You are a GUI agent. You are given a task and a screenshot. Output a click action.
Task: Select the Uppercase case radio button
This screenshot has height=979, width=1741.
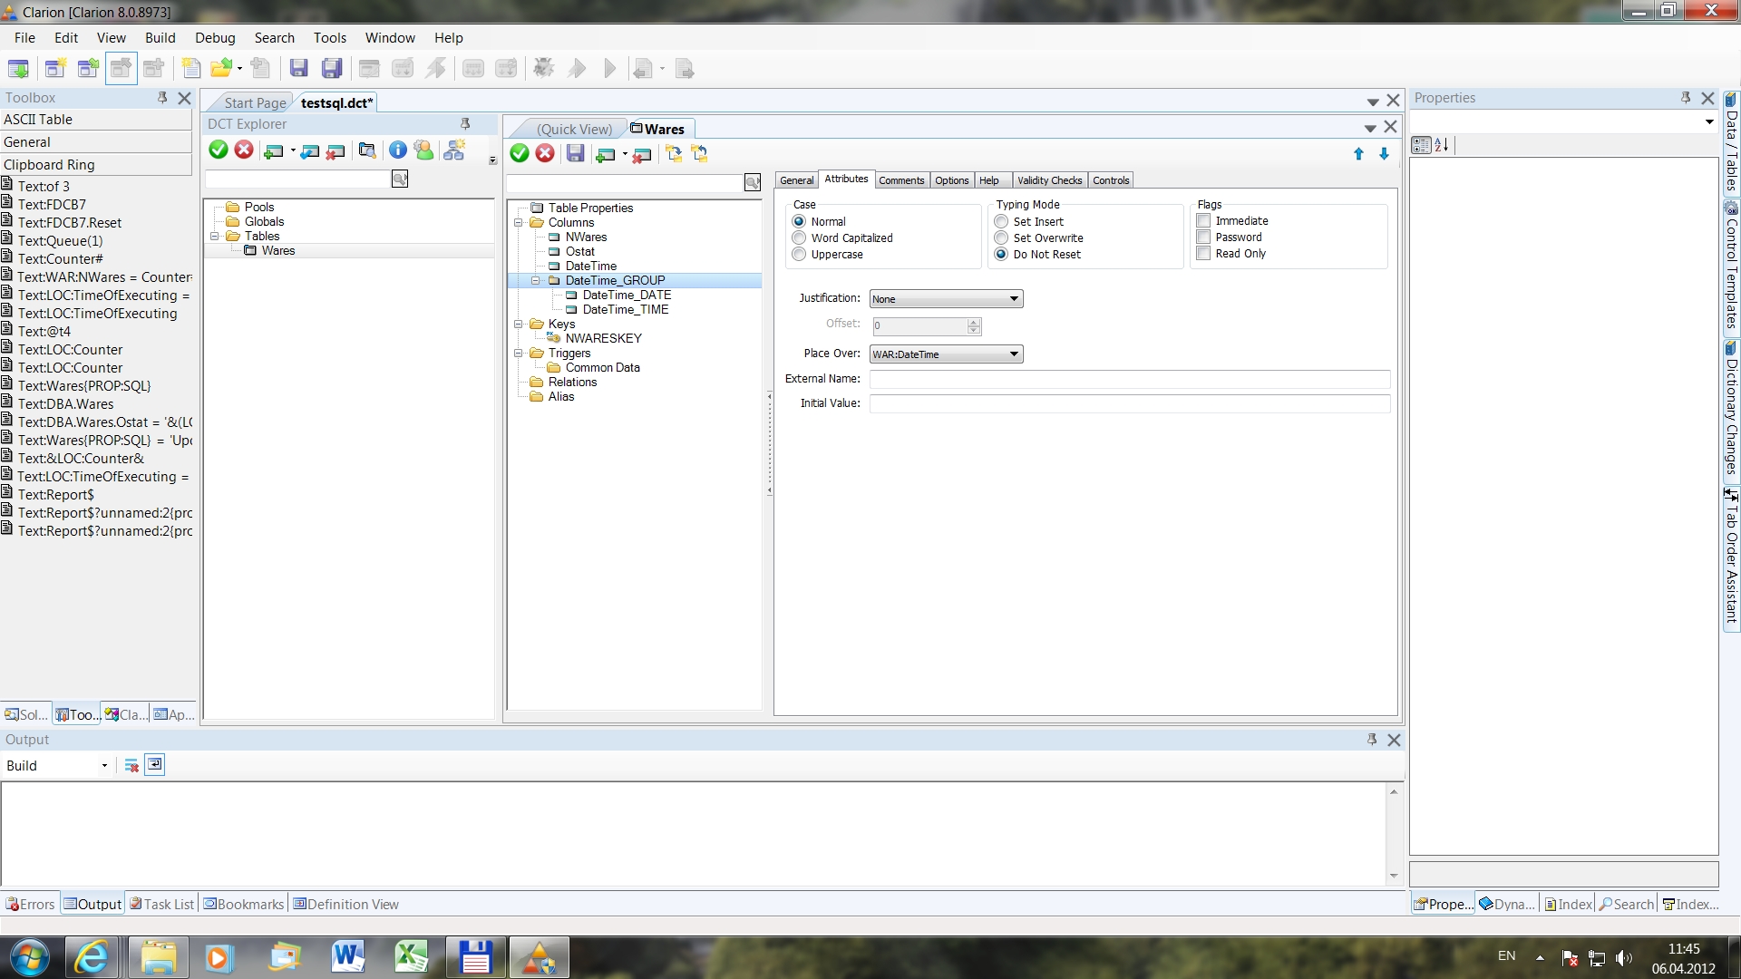[x=799, y=255]
